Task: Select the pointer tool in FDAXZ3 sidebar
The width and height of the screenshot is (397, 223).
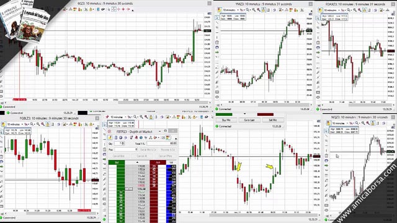Action: [x=318, y=18]
